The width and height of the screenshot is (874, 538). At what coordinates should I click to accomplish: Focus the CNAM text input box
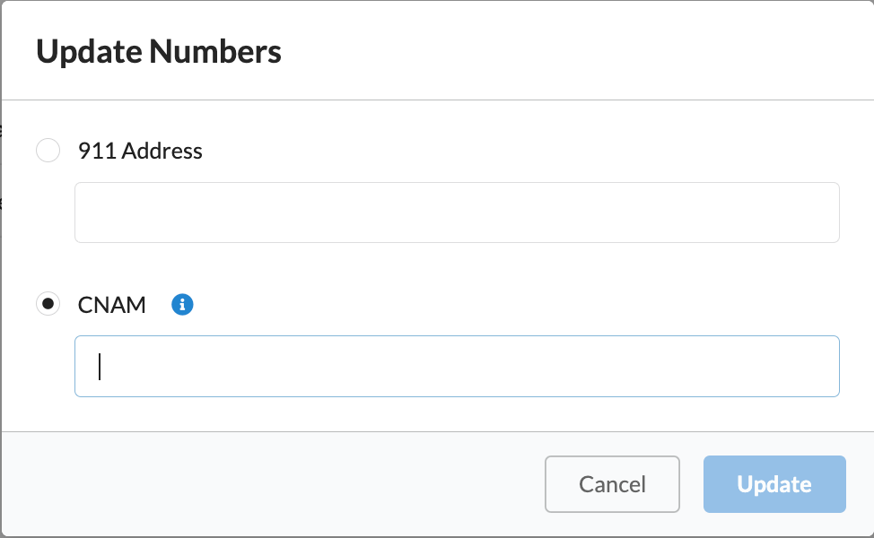click(x=457, y=367)
